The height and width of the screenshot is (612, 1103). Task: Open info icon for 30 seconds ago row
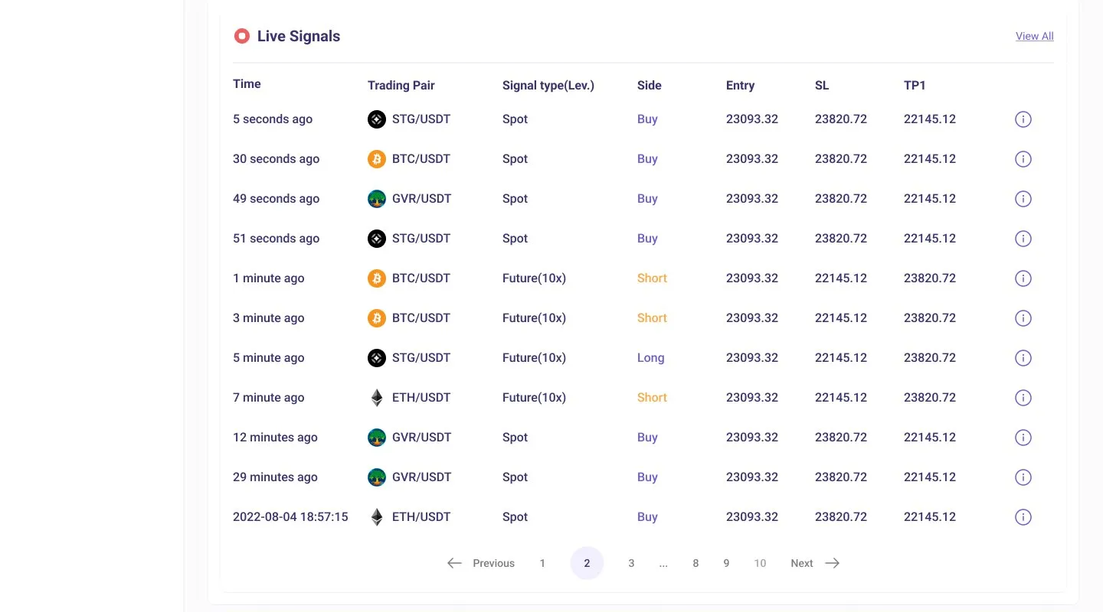(1023, 159)
